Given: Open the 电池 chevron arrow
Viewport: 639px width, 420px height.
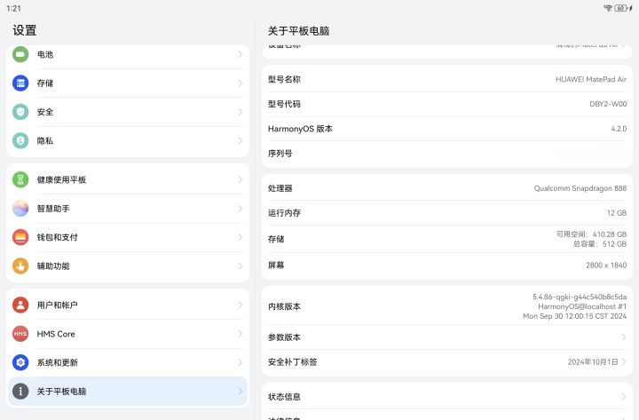Looking at the screenshot, I should tap(240, 54).
